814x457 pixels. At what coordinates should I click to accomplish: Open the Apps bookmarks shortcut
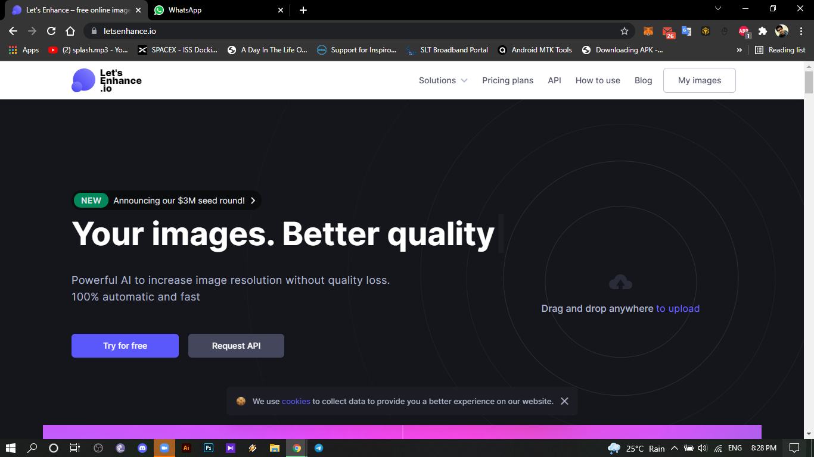(x=24, y=50)
